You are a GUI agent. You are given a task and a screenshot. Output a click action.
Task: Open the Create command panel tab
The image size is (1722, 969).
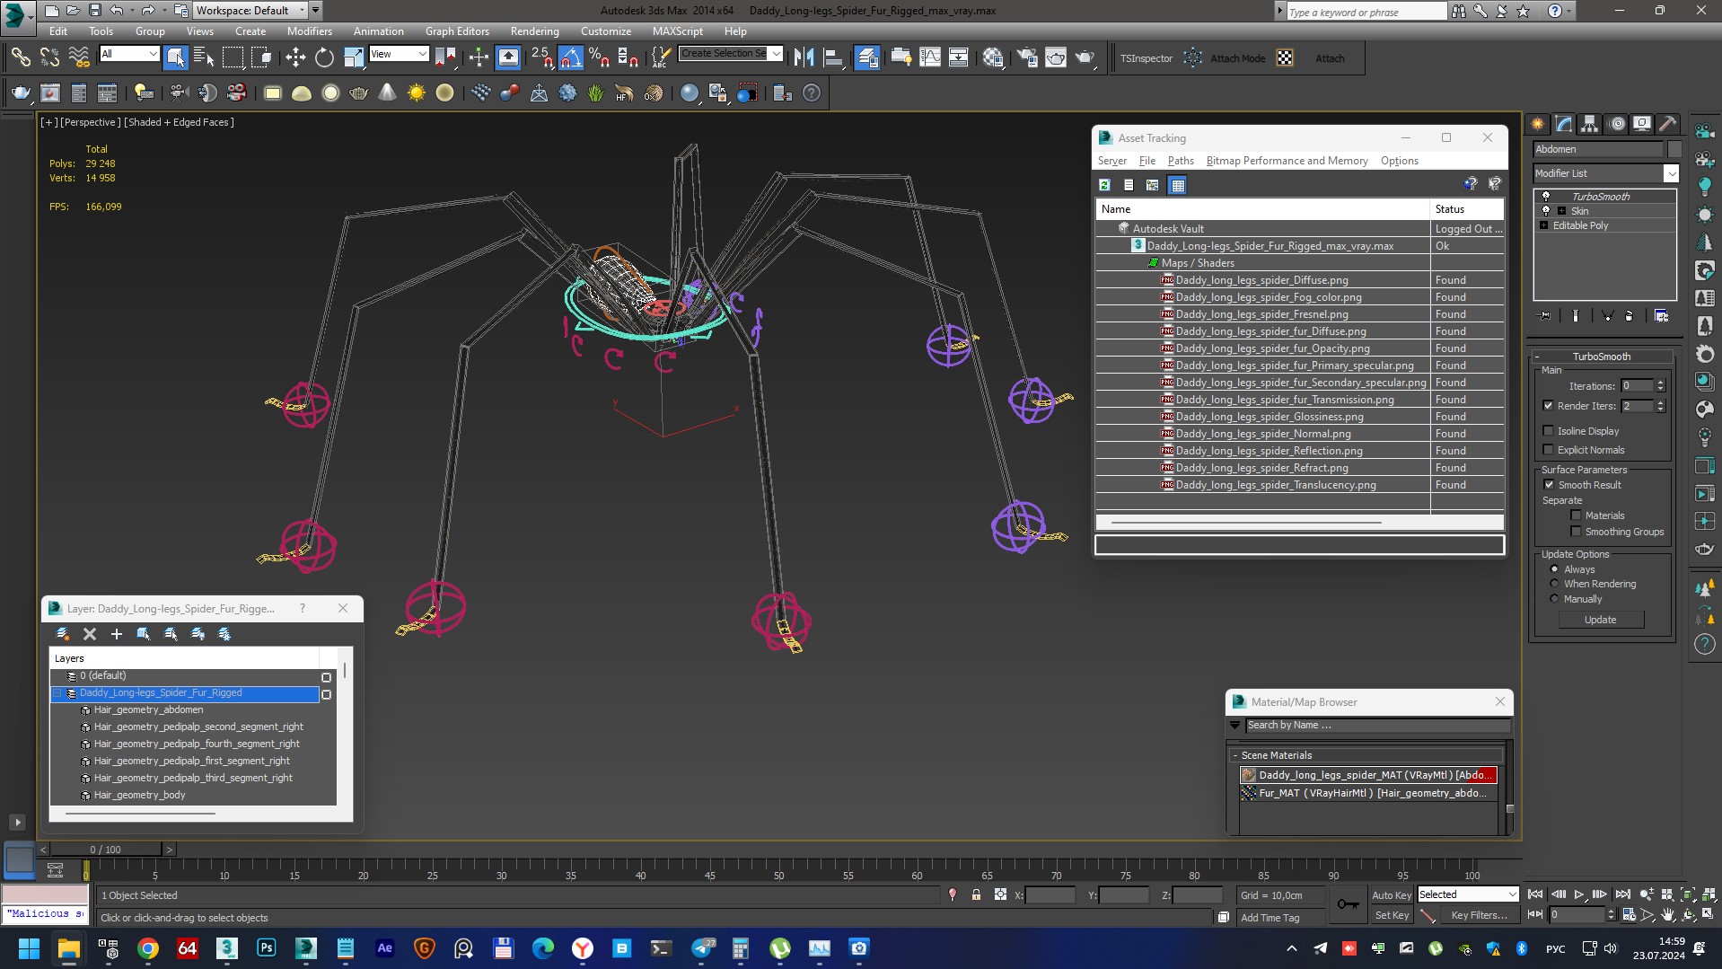pos(1538,124)
